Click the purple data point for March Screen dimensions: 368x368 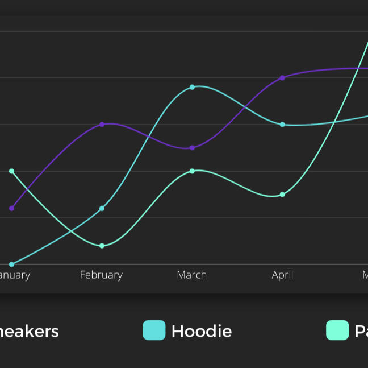tap(192, 148)
